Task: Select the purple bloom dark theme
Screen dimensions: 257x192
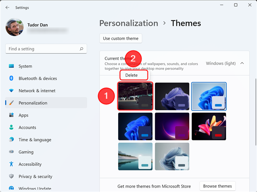Action: 172,96
